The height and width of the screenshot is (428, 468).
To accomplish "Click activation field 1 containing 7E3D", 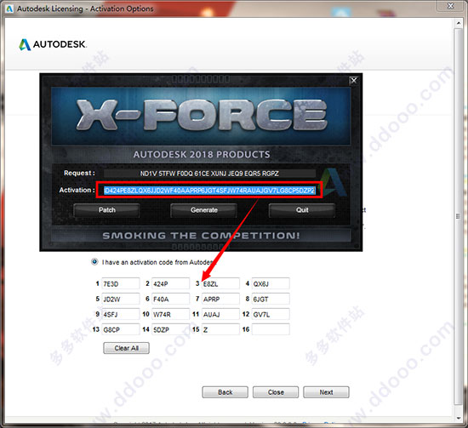I will [x=121, y=283].
